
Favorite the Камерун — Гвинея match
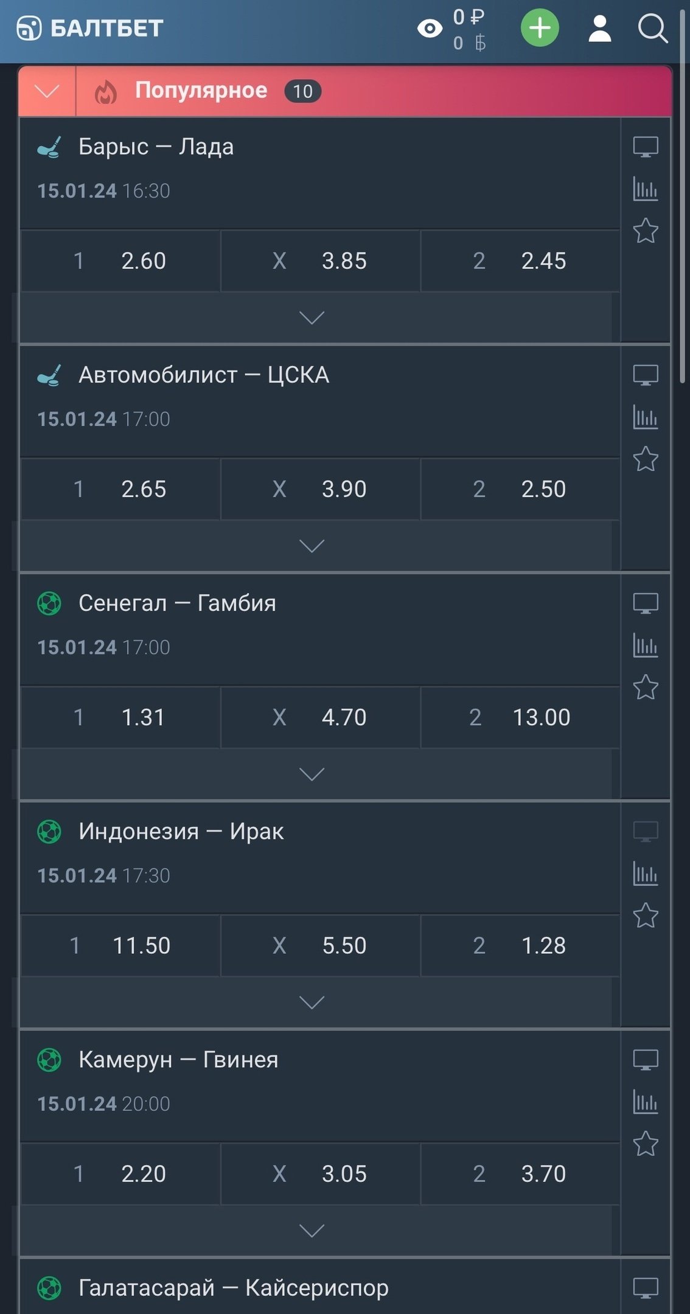point(646,1144)
